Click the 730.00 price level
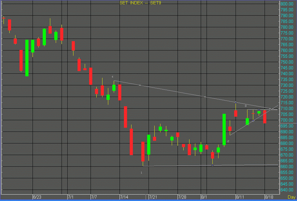The width and height of the screenshot is (297, 201). 287,85
